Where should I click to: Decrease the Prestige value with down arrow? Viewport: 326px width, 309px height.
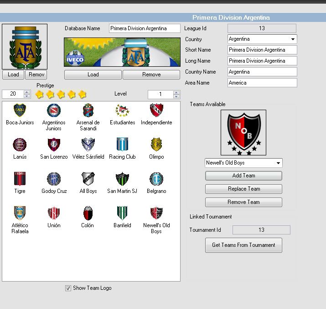pyautogui.click(x=27, y=96)
